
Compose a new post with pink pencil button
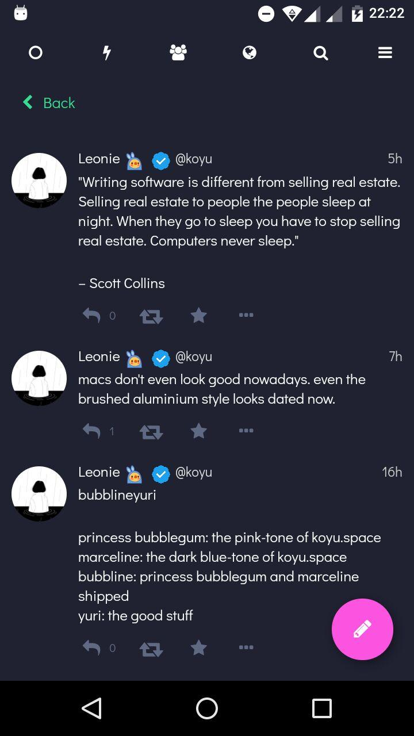pos(362,629)
